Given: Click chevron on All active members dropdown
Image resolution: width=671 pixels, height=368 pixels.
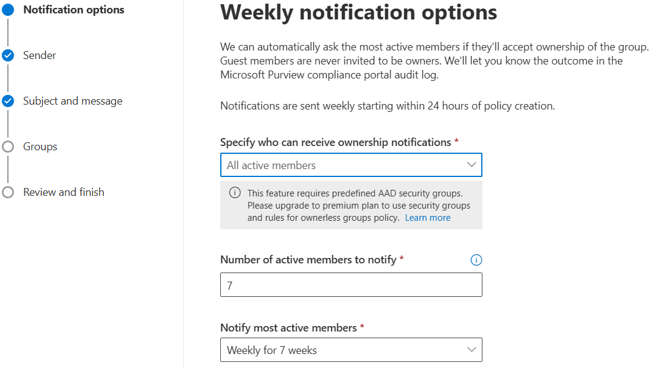Looking at the screenshot, I should click(471, 165).
